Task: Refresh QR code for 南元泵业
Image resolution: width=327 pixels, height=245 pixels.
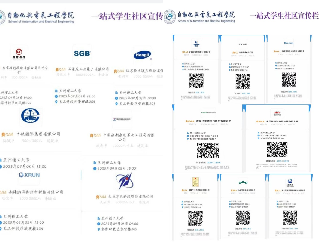Action: (x=247, y=93)
